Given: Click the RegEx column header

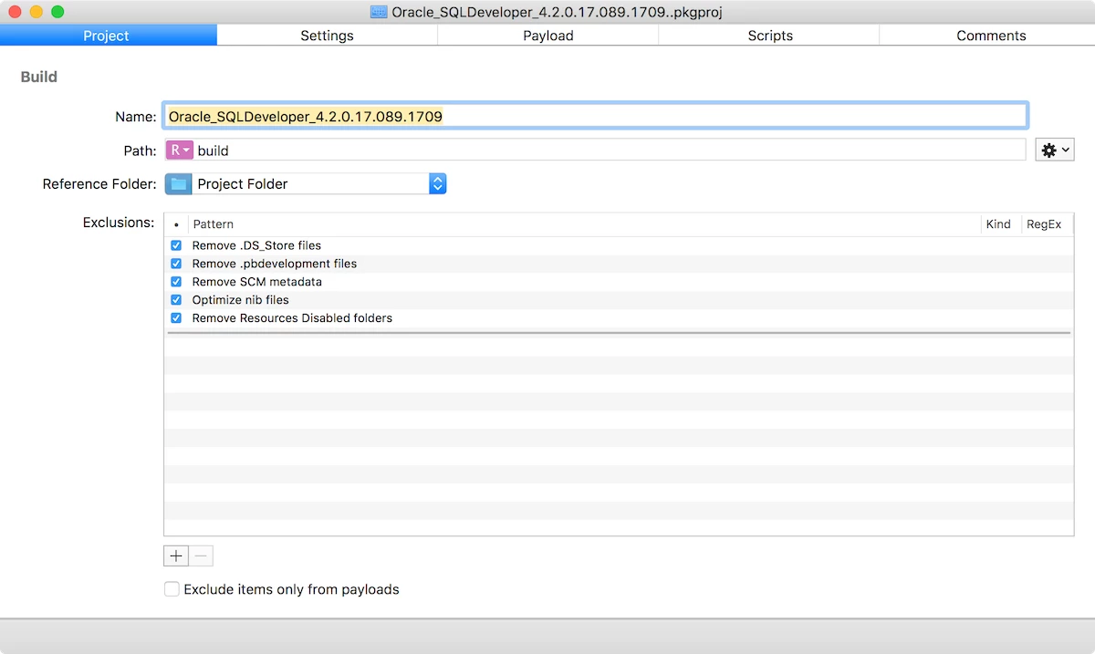Looking at the screenshot, I should (1047, 224).
